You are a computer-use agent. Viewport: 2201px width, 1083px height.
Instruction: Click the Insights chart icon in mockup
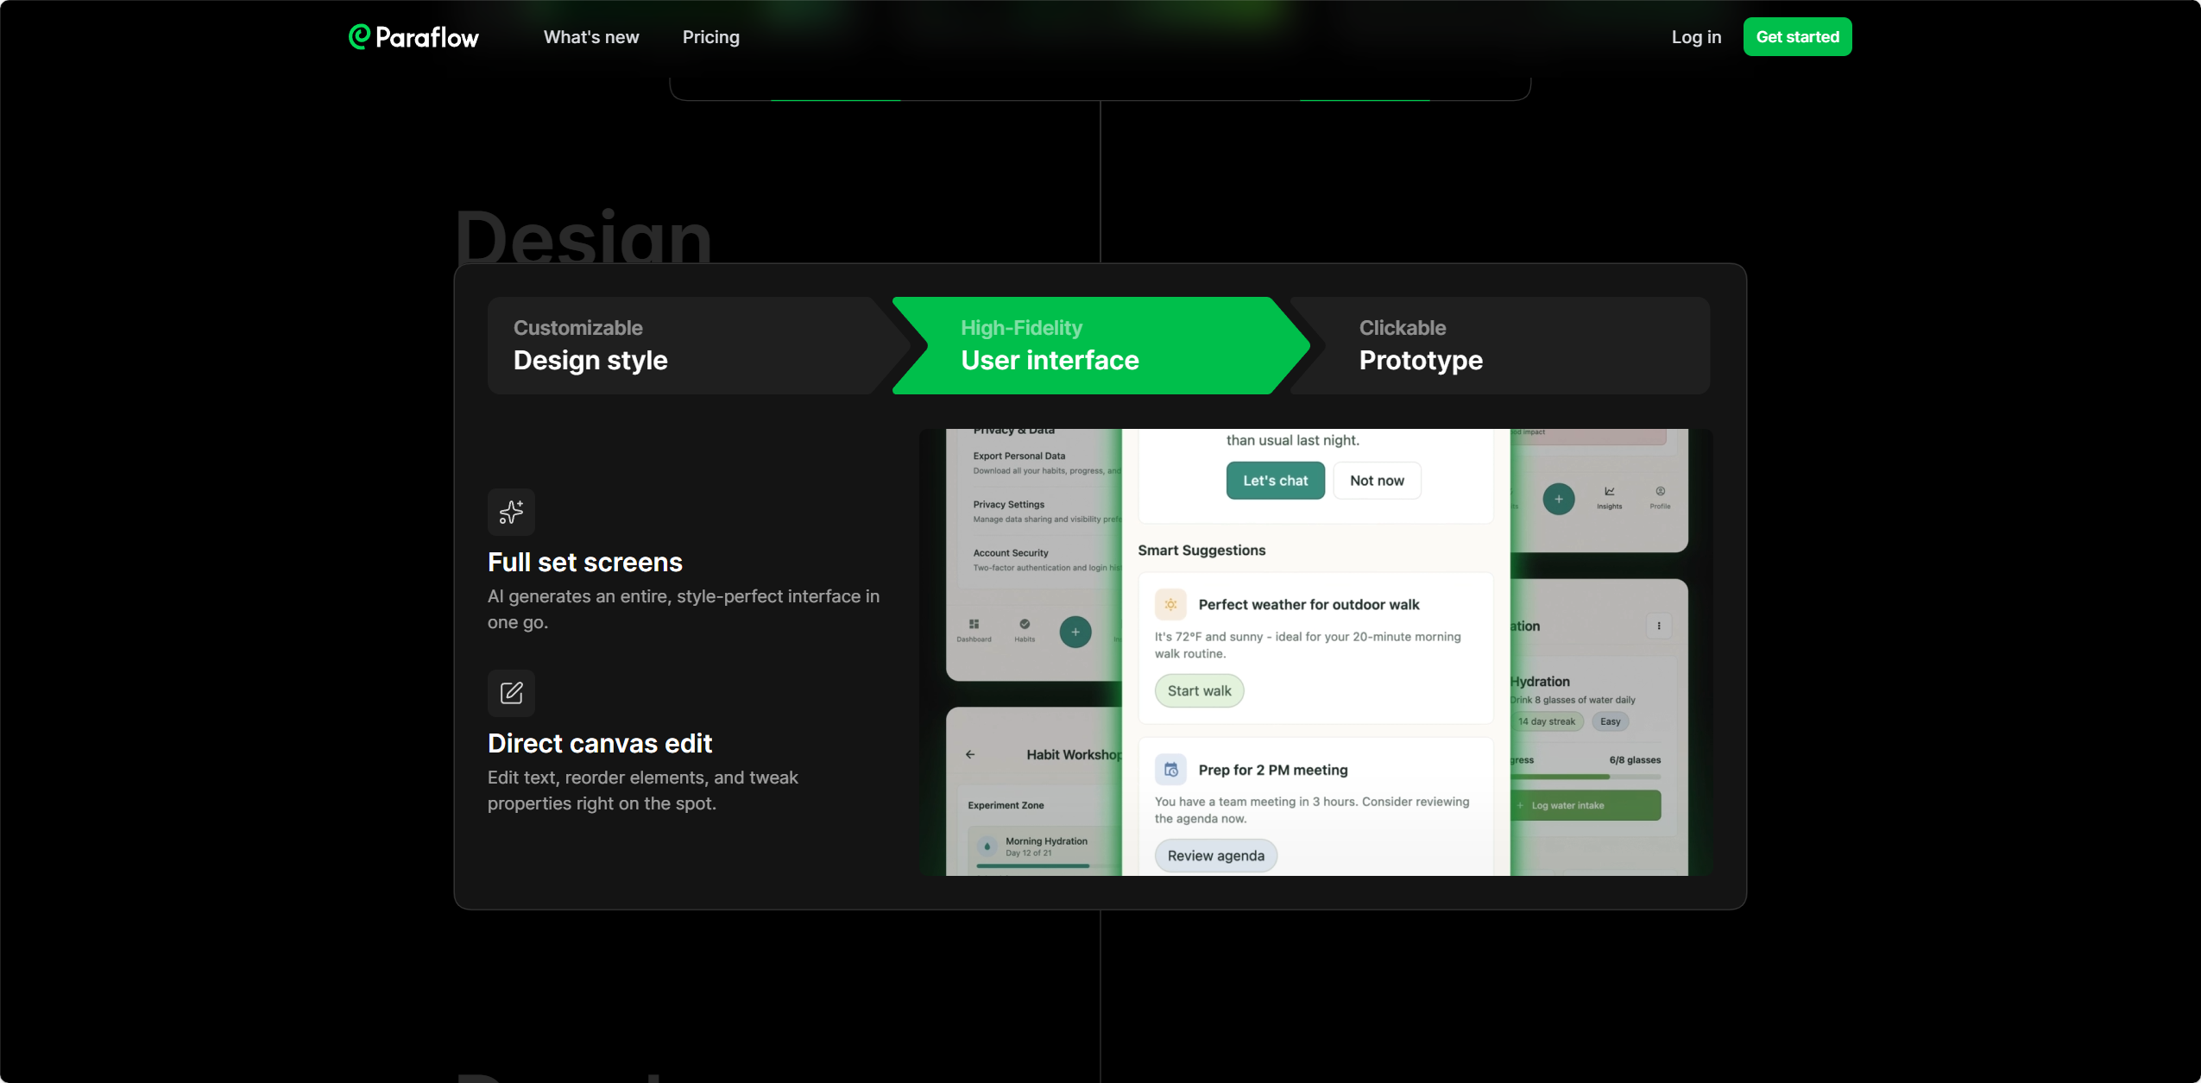point(1609,491)
